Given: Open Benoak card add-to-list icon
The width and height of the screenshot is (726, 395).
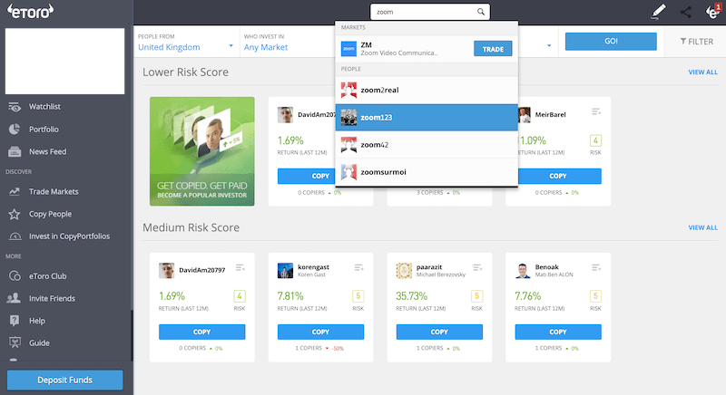Looking at the screenshot, I should tap(596, 267).
